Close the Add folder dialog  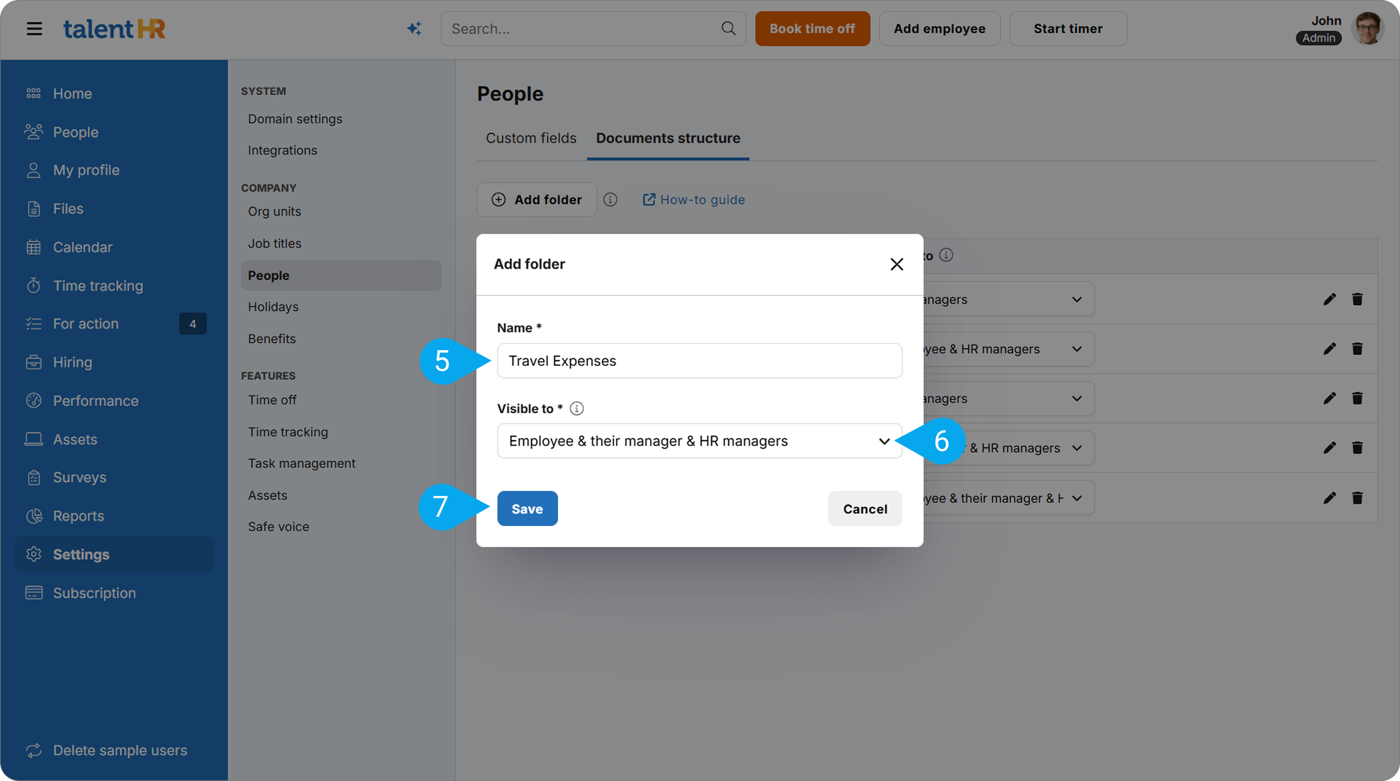pyautogui.click(x=896, y=264)
